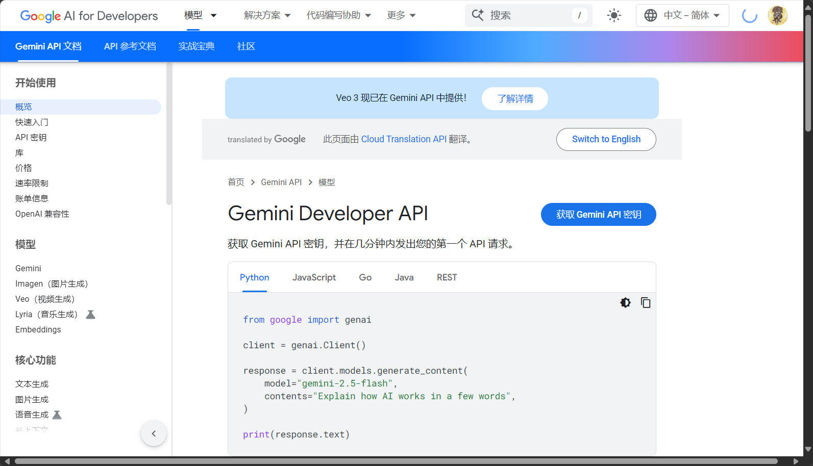Select the Gemini API 文档 tab
This screenshot has height=466, width=813.
tap(48, 46)
